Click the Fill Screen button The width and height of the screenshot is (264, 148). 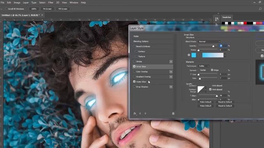click(x=63, y=9)
